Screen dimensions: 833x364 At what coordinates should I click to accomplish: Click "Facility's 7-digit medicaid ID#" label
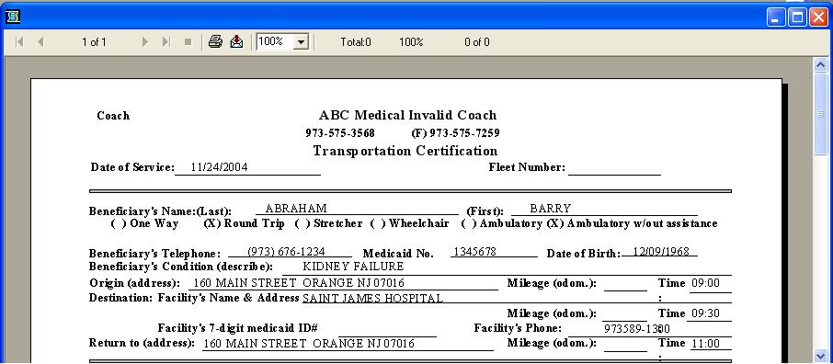click(x=237, y=328)
